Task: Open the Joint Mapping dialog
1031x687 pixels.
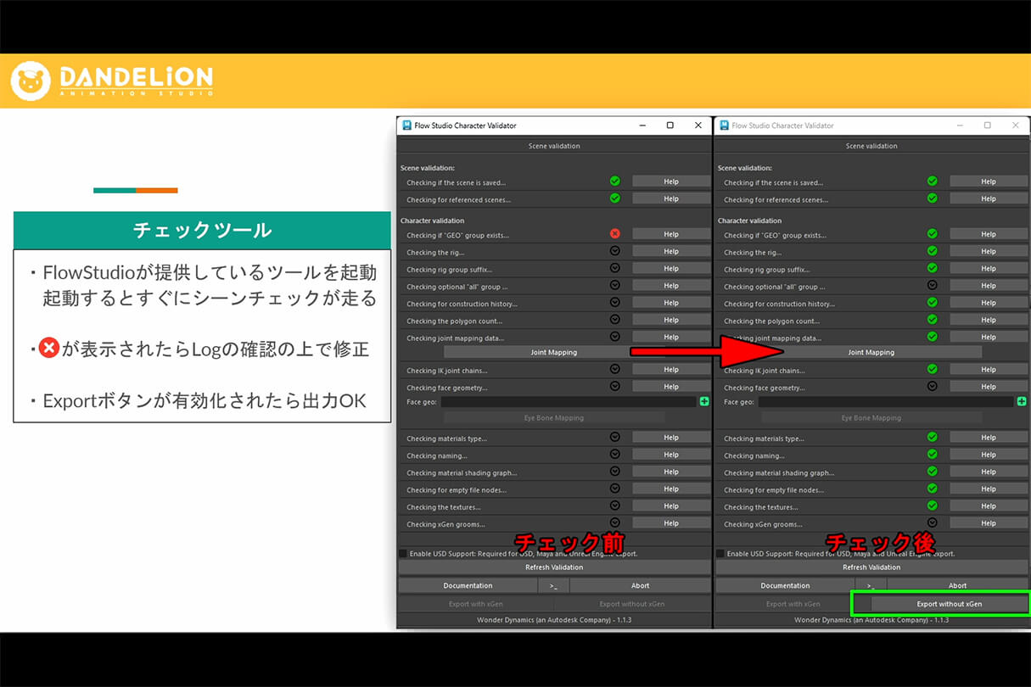Action: tap(553, 352)
